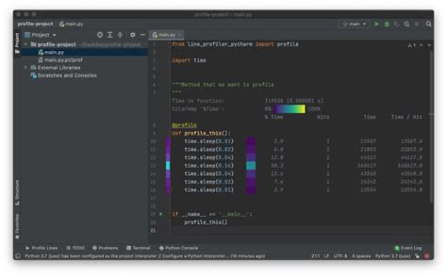Click the 'import time' code line

click(189, 60)
